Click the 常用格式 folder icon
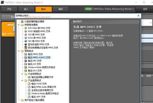Viewport: 153px width, 103px height. click(22, 51)
